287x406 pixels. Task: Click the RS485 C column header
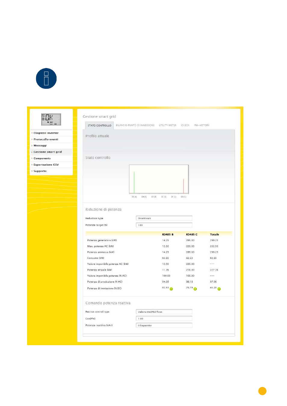click(192, 234)
